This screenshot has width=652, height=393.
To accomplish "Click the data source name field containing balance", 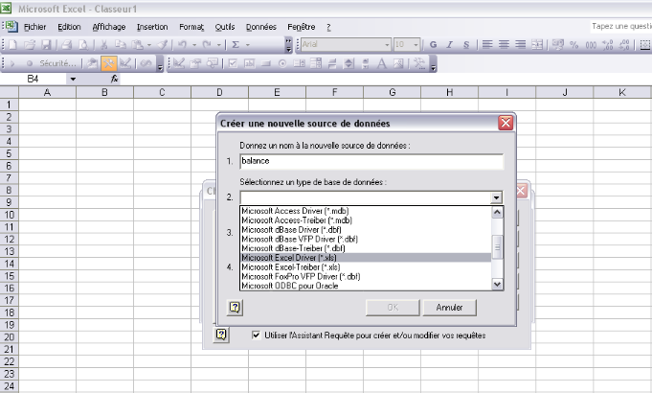I will tap(371, 162).
